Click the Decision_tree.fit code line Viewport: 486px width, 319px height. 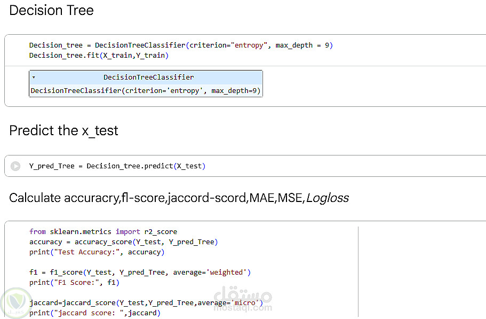click(99, 56)
